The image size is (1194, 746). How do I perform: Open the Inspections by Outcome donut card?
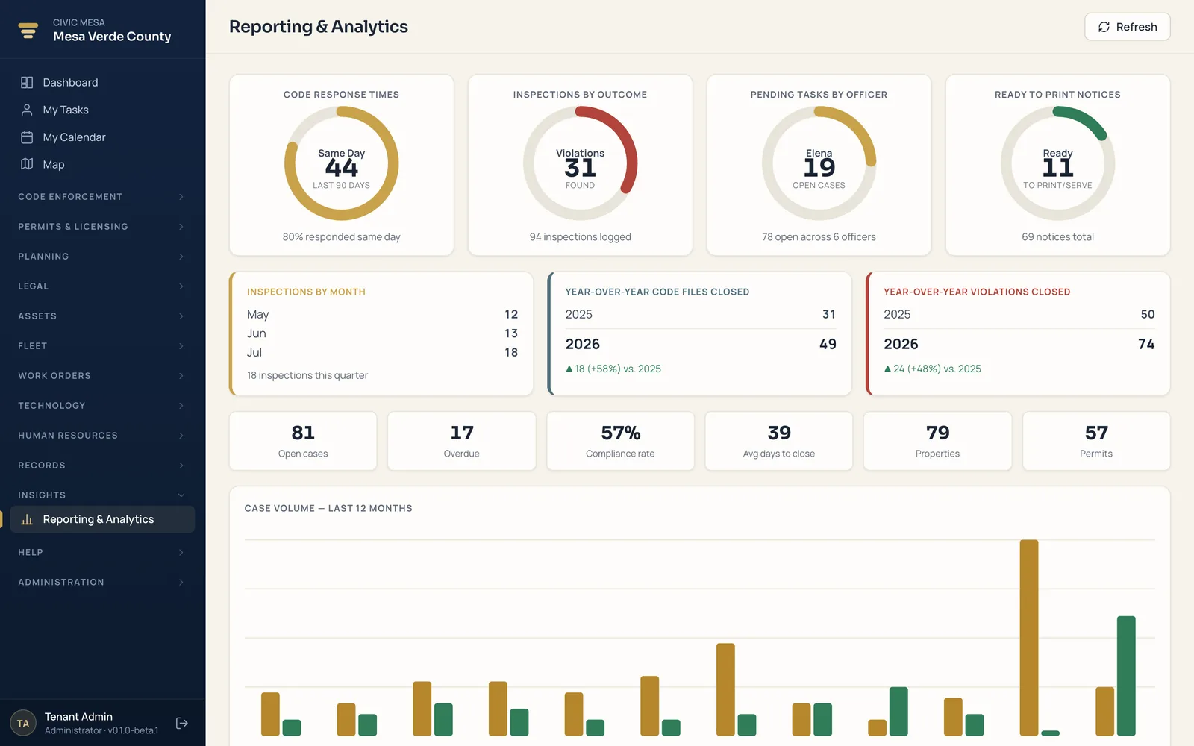click(x=580, y=165)
